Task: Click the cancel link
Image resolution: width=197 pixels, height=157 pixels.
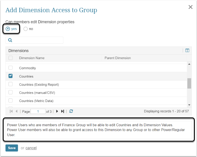Action: tap(31, 148)
